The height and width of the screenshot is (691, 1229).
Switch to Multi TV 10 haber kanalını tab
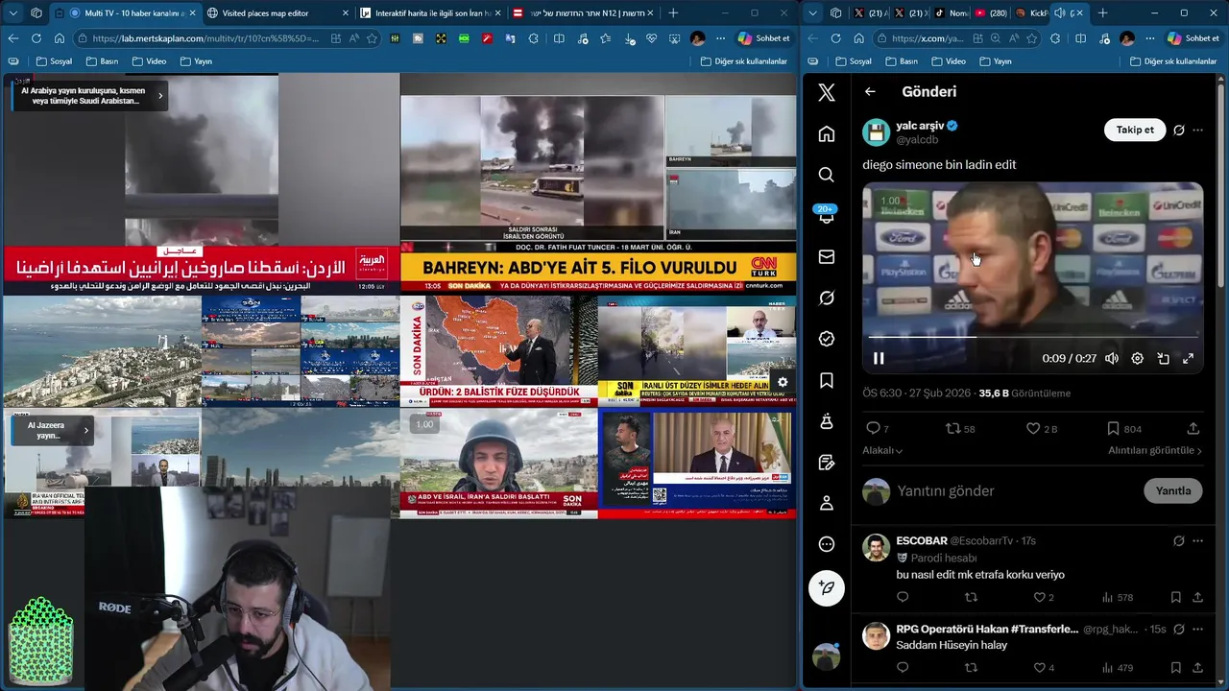click(126, 13)
